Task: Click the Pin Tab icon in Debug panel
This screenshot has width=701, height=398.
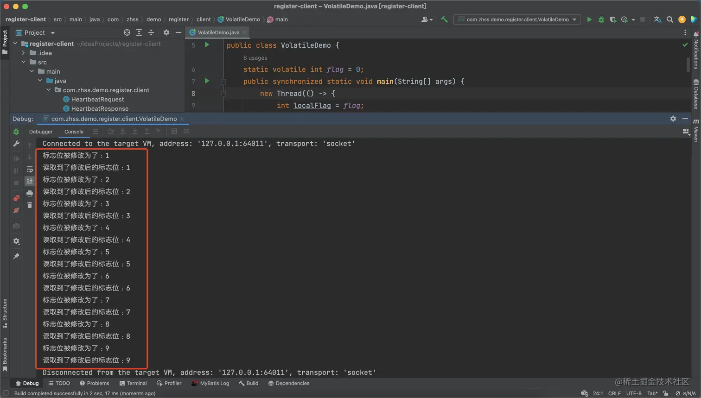Action: 16,256
